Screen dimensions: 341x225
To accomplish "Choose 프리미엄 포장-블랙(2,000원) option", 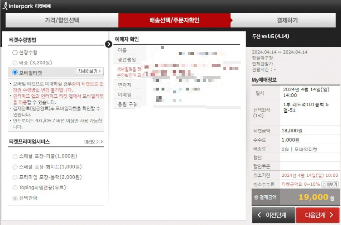I will (15, 177).
